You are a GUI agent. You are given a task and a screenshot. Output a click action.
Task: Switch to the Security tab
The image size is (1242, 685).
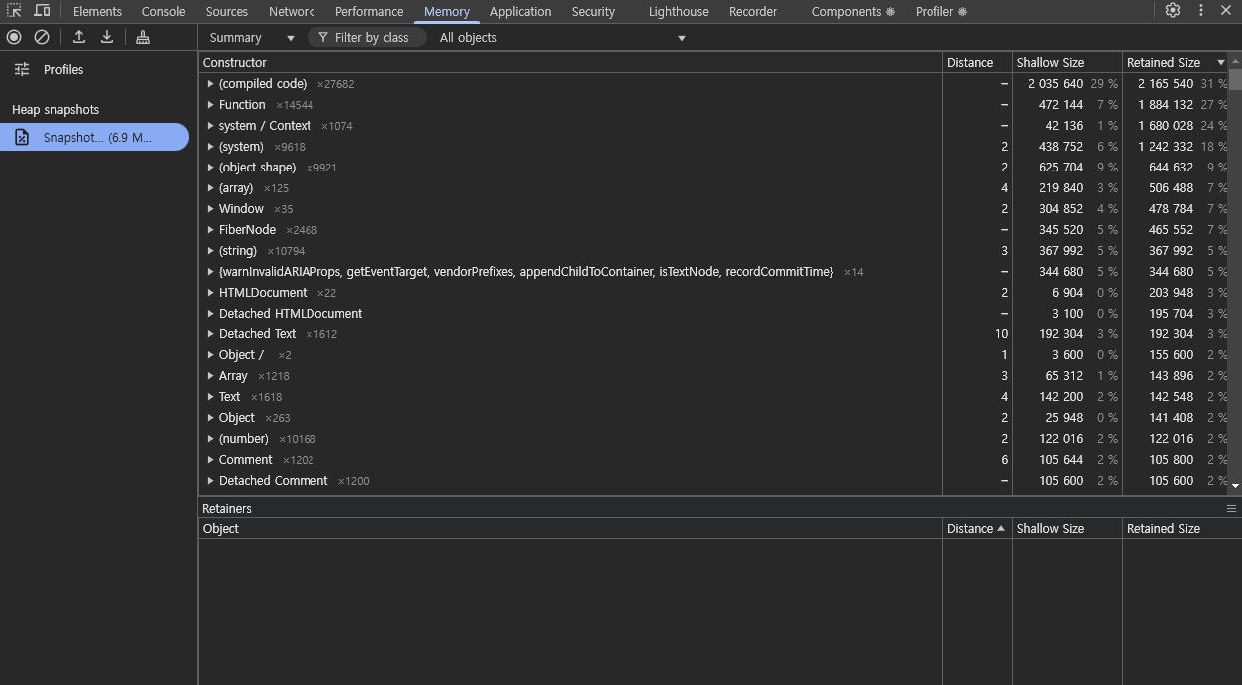(x=593, y=11)
